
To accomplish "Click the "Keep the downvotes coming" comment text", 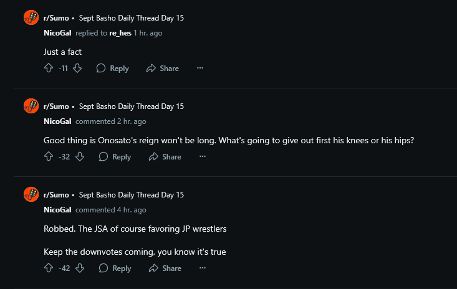I will 135,252.
